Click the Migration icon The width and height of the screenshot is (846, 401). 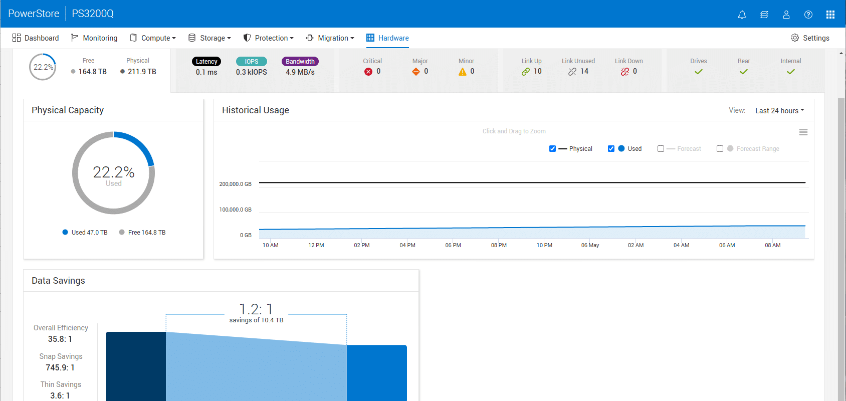tap(310, 38)
